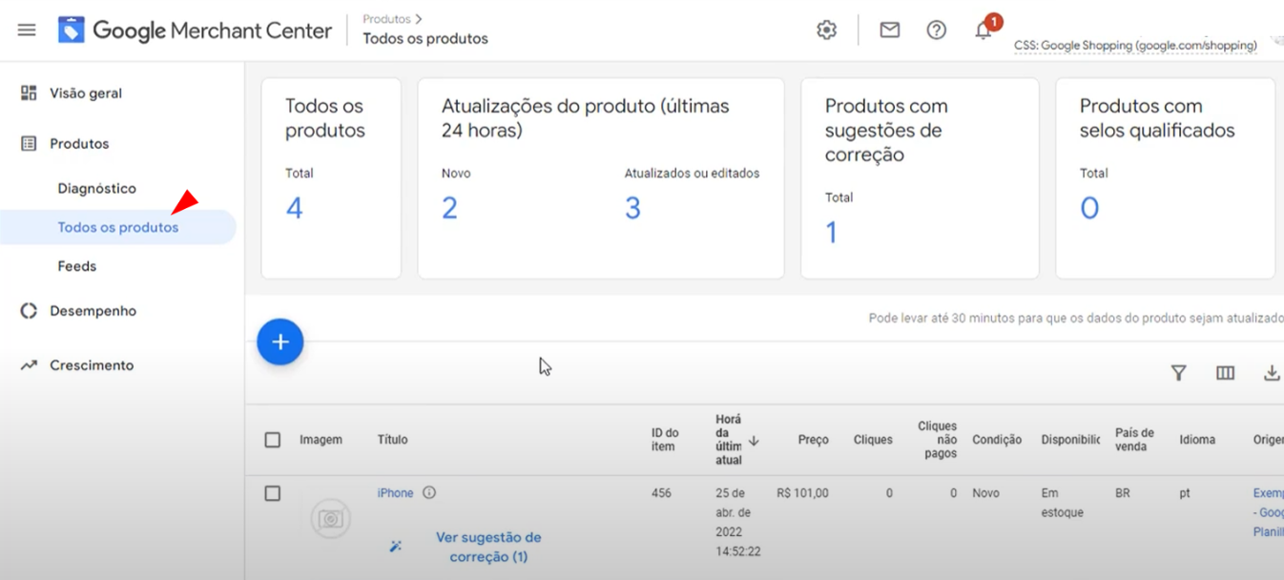Open the settings gear icon
1284x580 pixels.
pyautogui.click(x=826, y=30)
